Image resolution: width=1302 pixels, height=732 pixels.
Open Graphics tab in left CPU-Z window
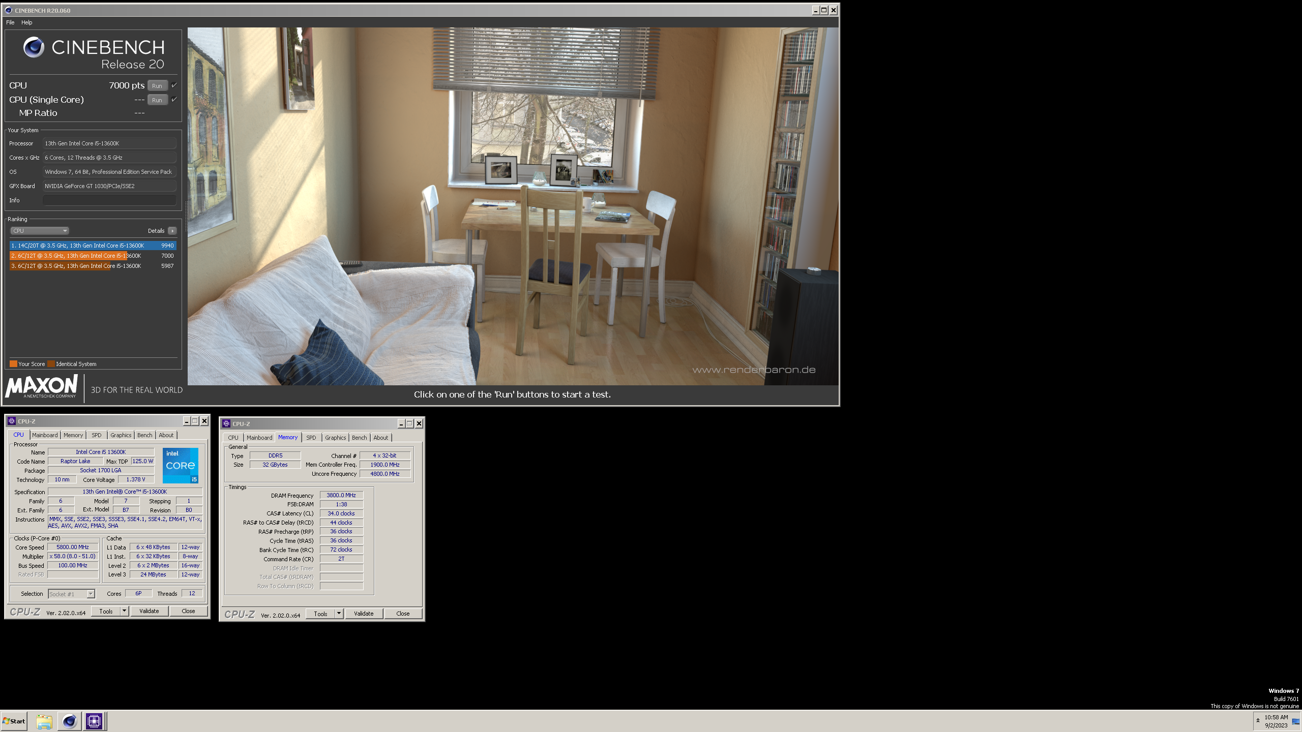121,435
